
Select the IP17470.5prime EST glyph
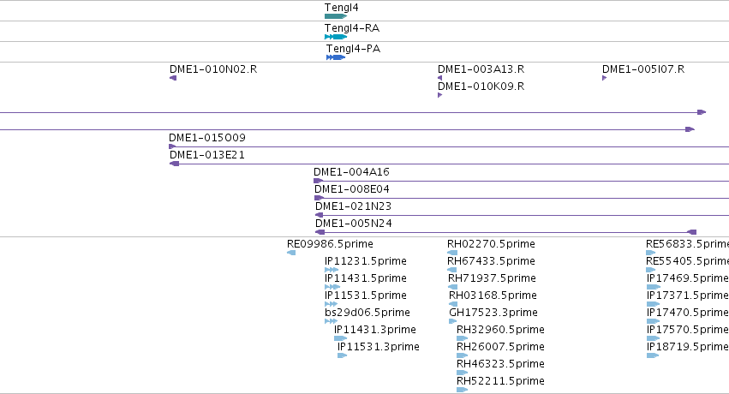click(x=654, y=321)
